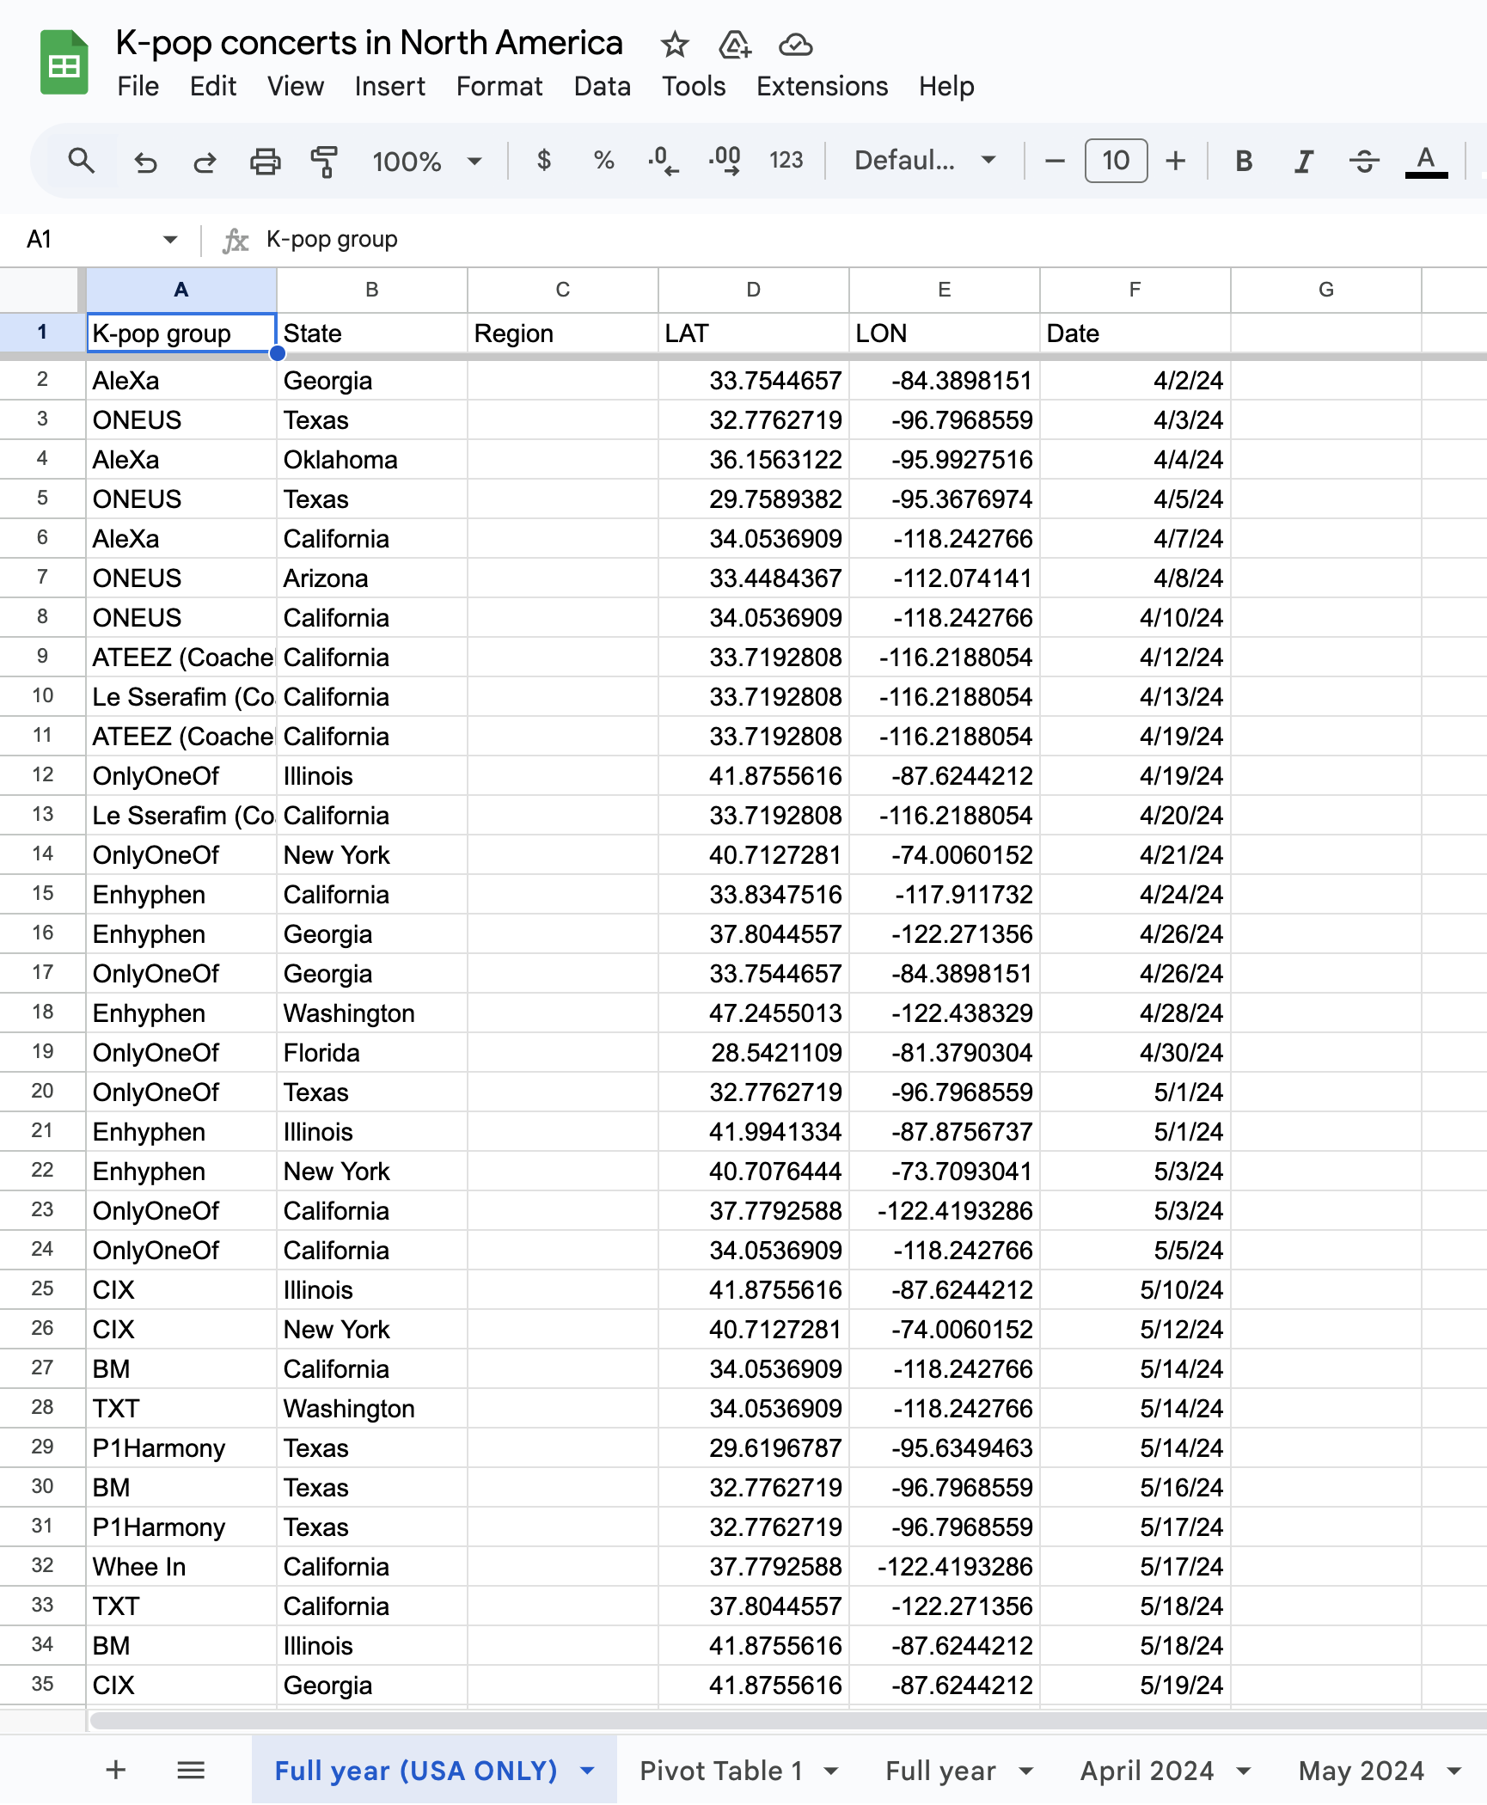Select the Whee In cell
The height and width of the screenshot is (1805, 1487).
coord(181,1567)
